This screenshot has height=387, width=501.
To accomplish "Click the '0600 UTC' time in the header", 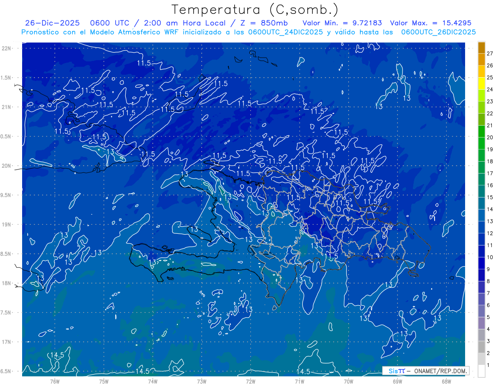I will point(109,23).
